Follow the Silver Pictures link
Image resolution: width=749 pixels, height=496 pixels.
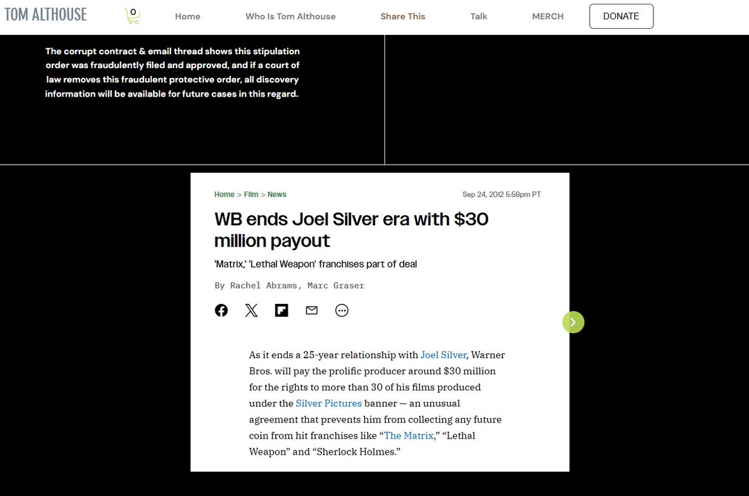point(328,403)
